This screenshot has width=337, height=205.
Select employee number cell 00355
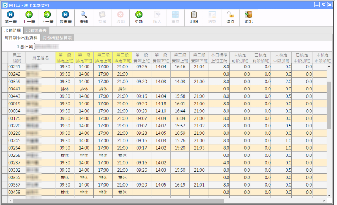(17, 177)
